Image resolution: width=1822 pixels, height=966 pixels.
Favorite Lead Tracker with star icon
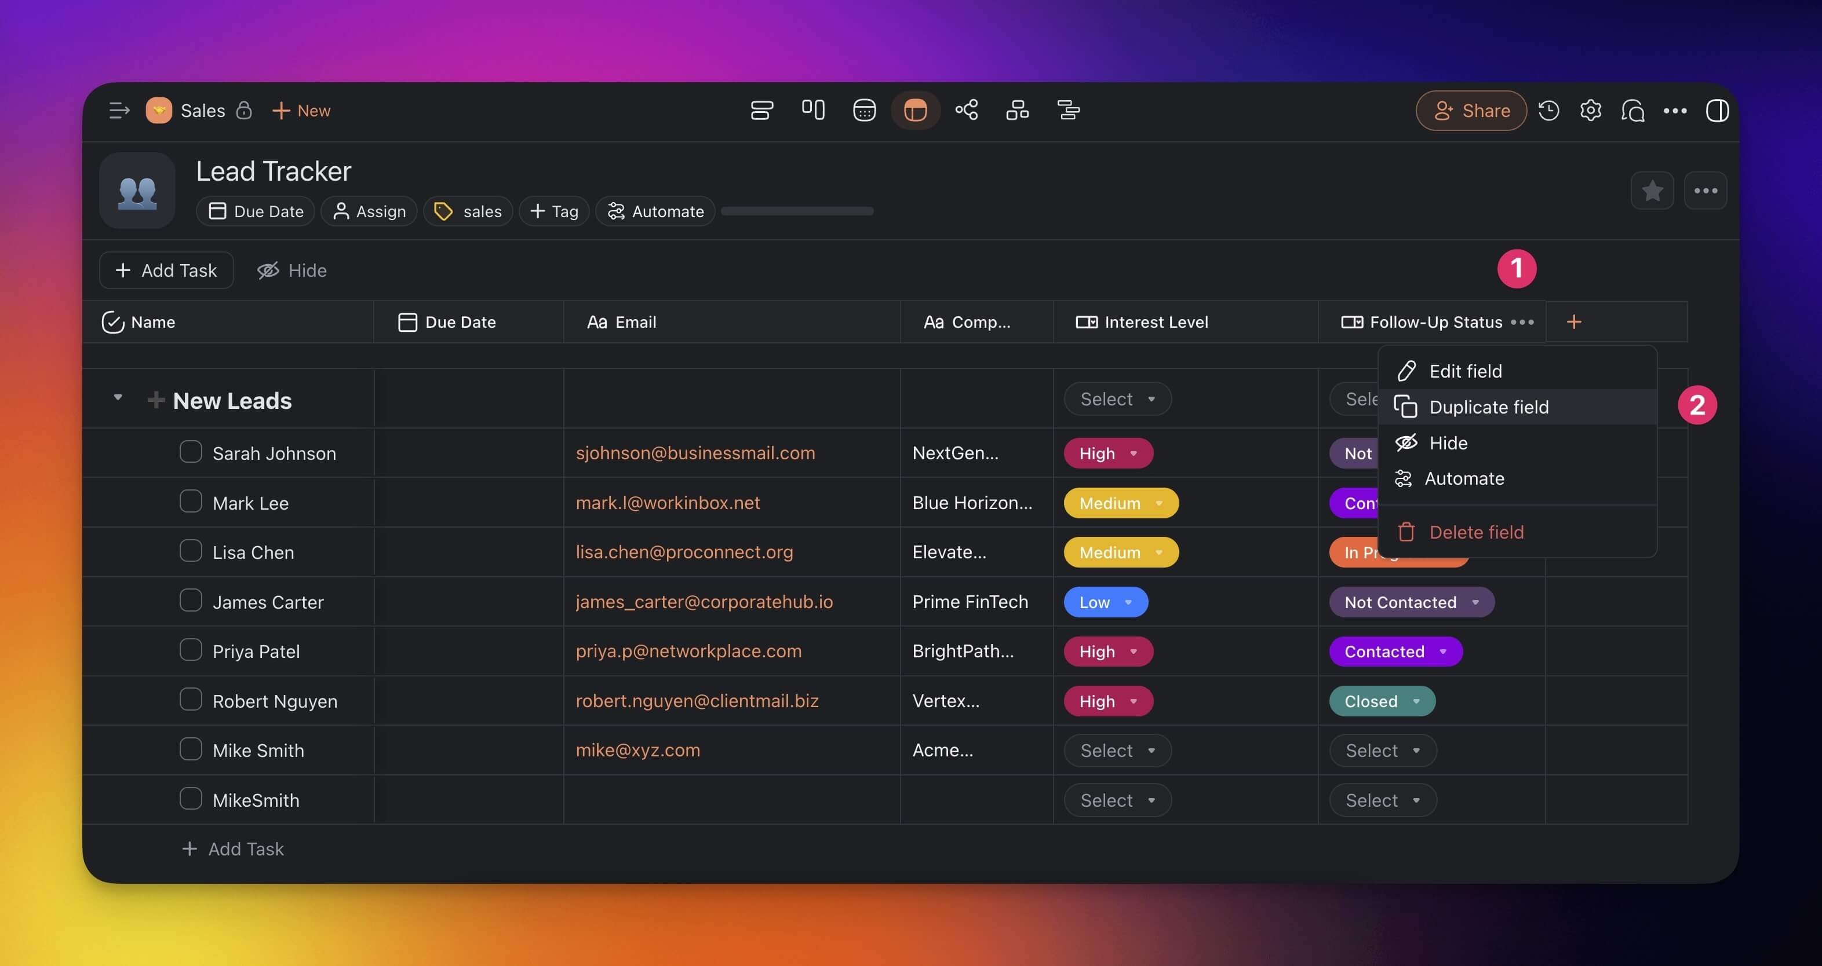click(1652, 191)
